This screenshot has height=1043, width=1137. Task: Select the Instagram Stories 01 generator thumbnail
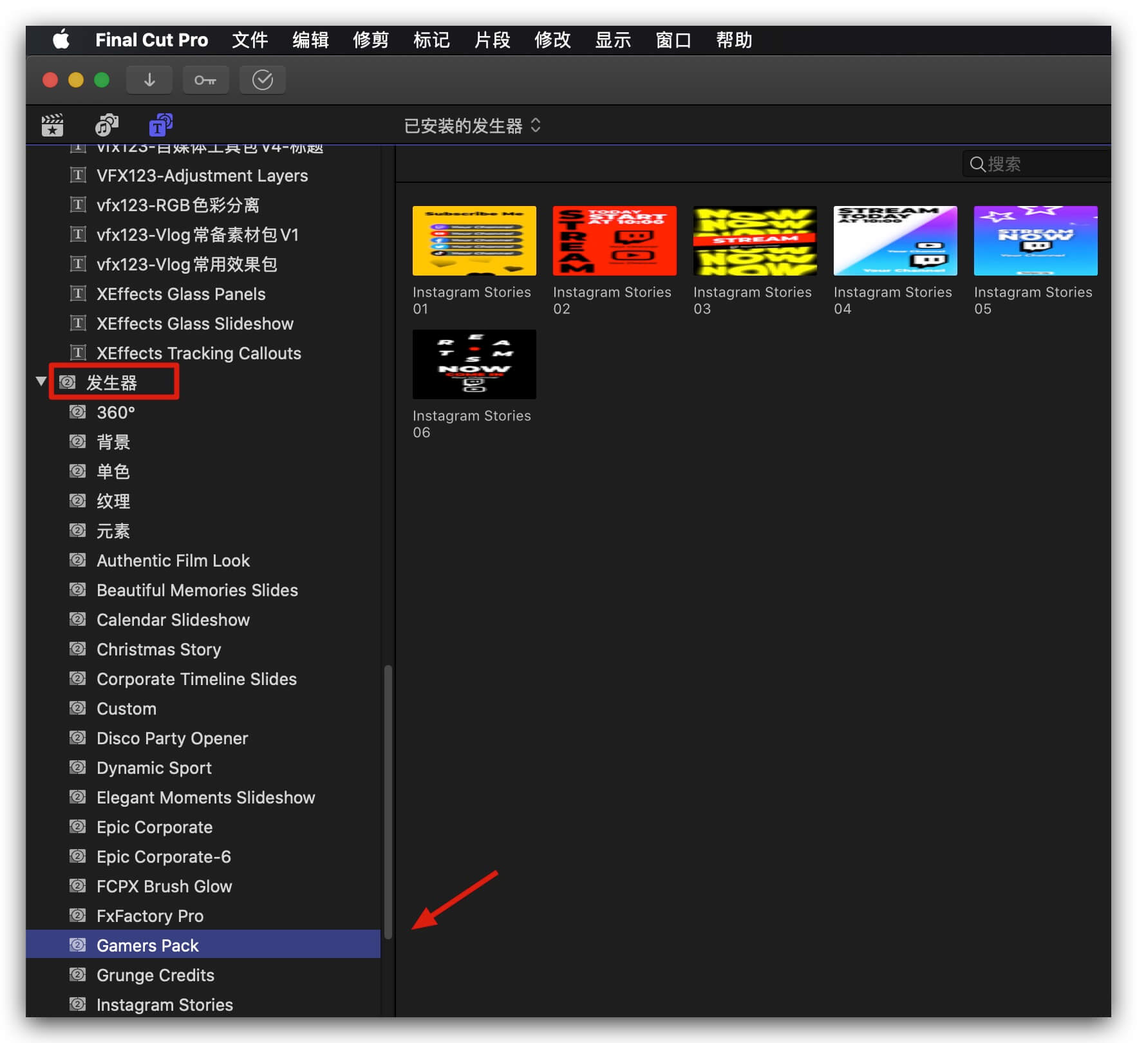(x=475, y=241)
